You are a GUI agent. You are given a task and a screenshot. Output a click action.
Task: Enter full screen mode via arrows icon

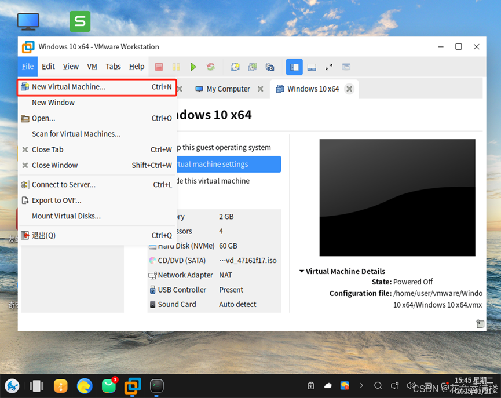[329, 67]
